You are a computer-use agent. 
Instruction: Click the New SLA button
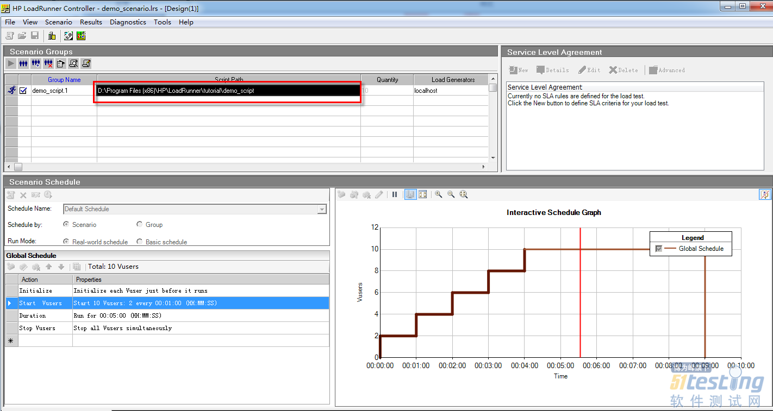519,70
